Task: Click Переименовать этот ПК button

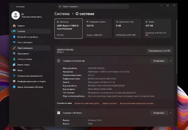Action: pyautogui.click(x=159, y=51)
